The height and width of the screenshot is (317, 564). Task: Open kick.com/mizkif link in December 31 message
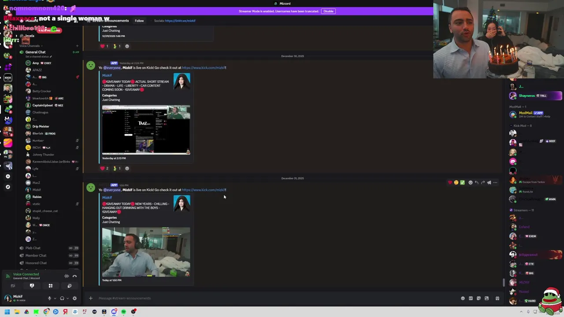[x=204, y=190]
